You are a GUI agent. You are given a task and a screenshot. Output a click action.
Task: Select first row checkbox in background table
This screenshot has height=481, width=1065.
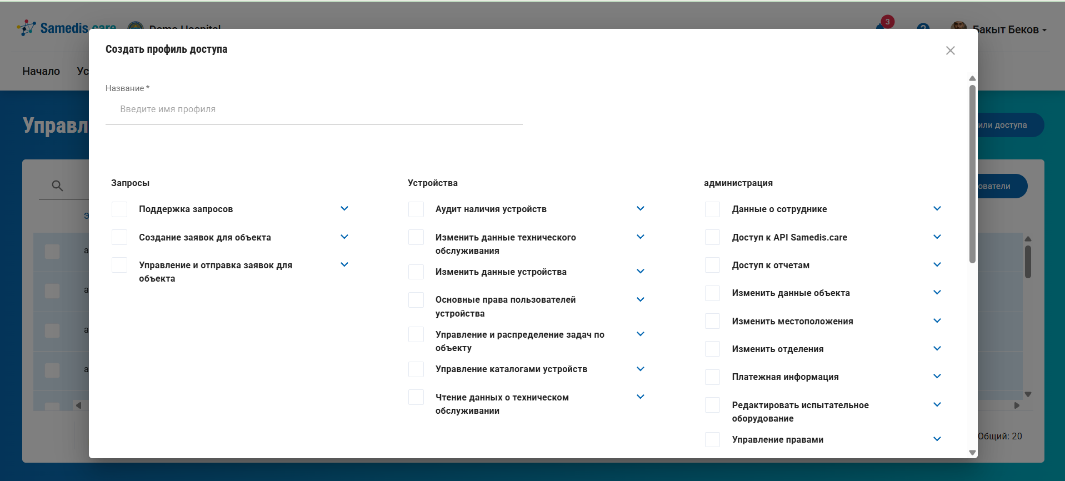pyautogui.click(x=52, y=252)
